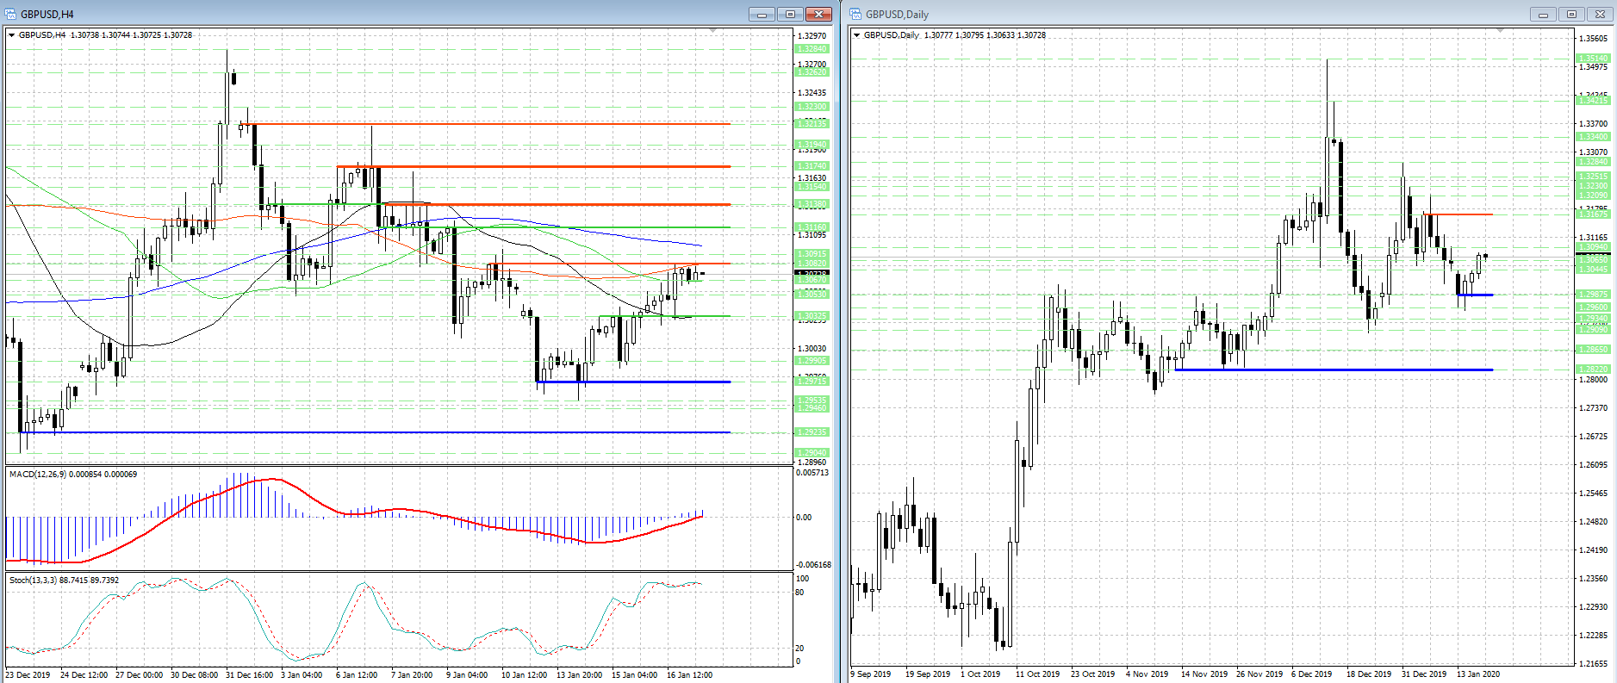This screenshot has height=683, width=1617.
Task: Select the orange line at 1.31740 on H4
Action: tap(534, 166)
